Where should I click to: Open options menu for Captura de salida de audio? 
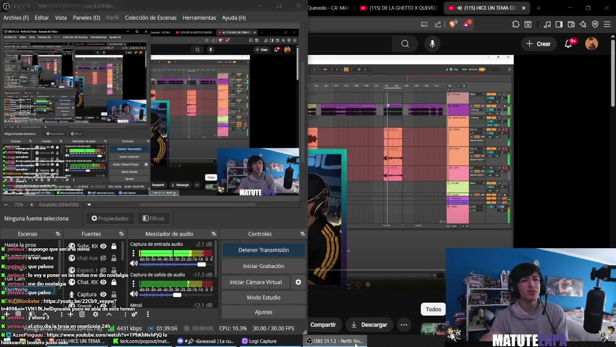tap(133, 284)
